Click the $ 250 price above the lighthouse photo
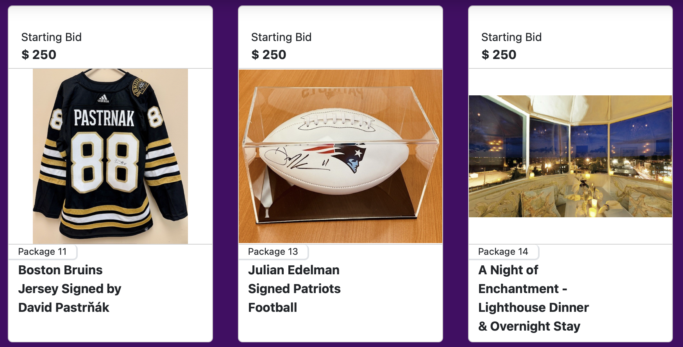Screen dimensions: 683x347 coord(499,55)
